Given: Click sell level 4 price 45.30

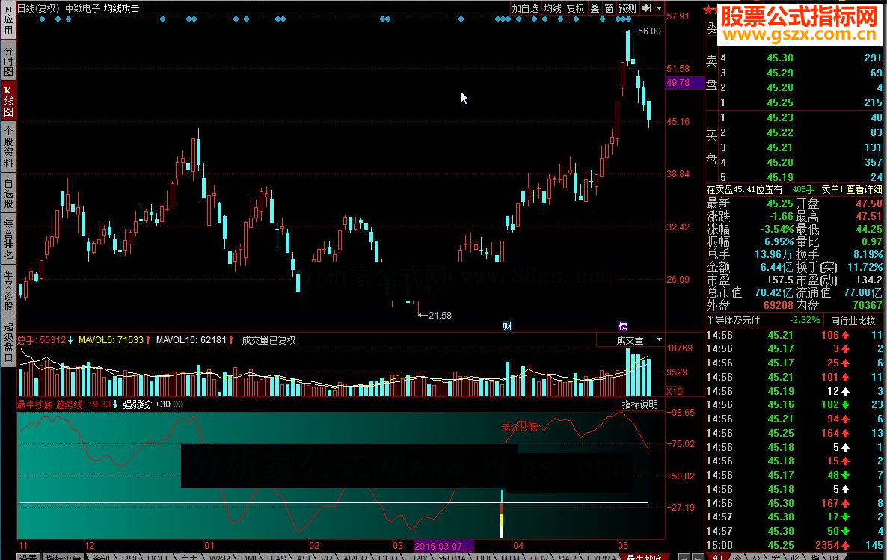Looking at the screenshot, I should (780, 58).
